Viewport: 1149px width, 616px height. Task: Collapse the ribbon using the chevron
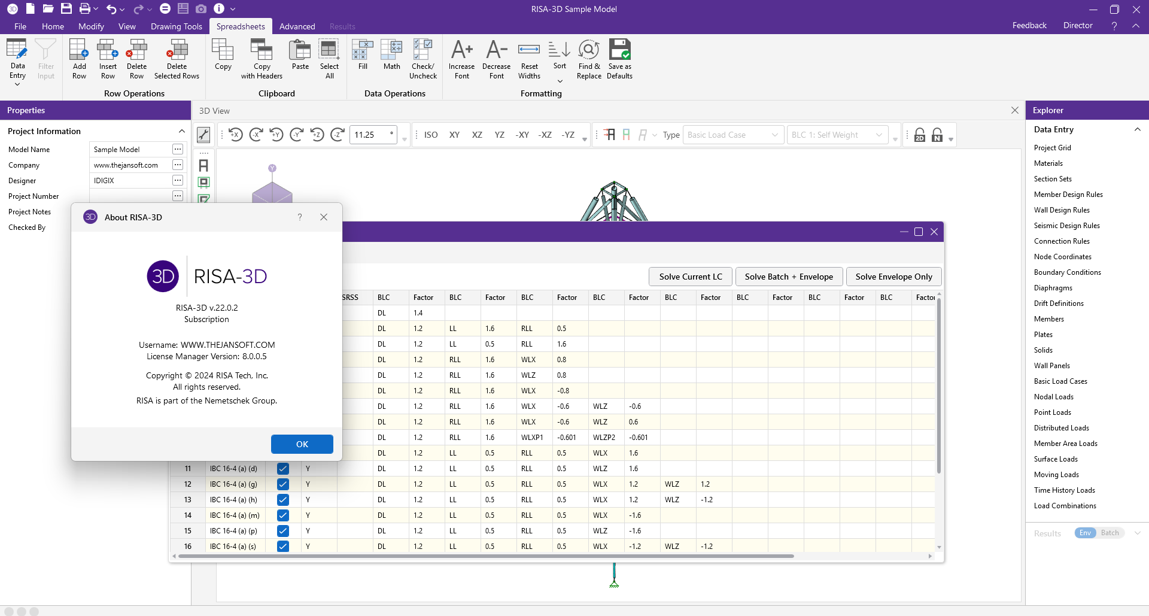point(1135,26)
